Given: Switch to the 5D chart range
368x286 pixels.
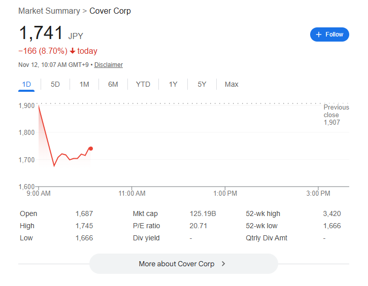Looking at the screenshot, I should click(55, 84).
